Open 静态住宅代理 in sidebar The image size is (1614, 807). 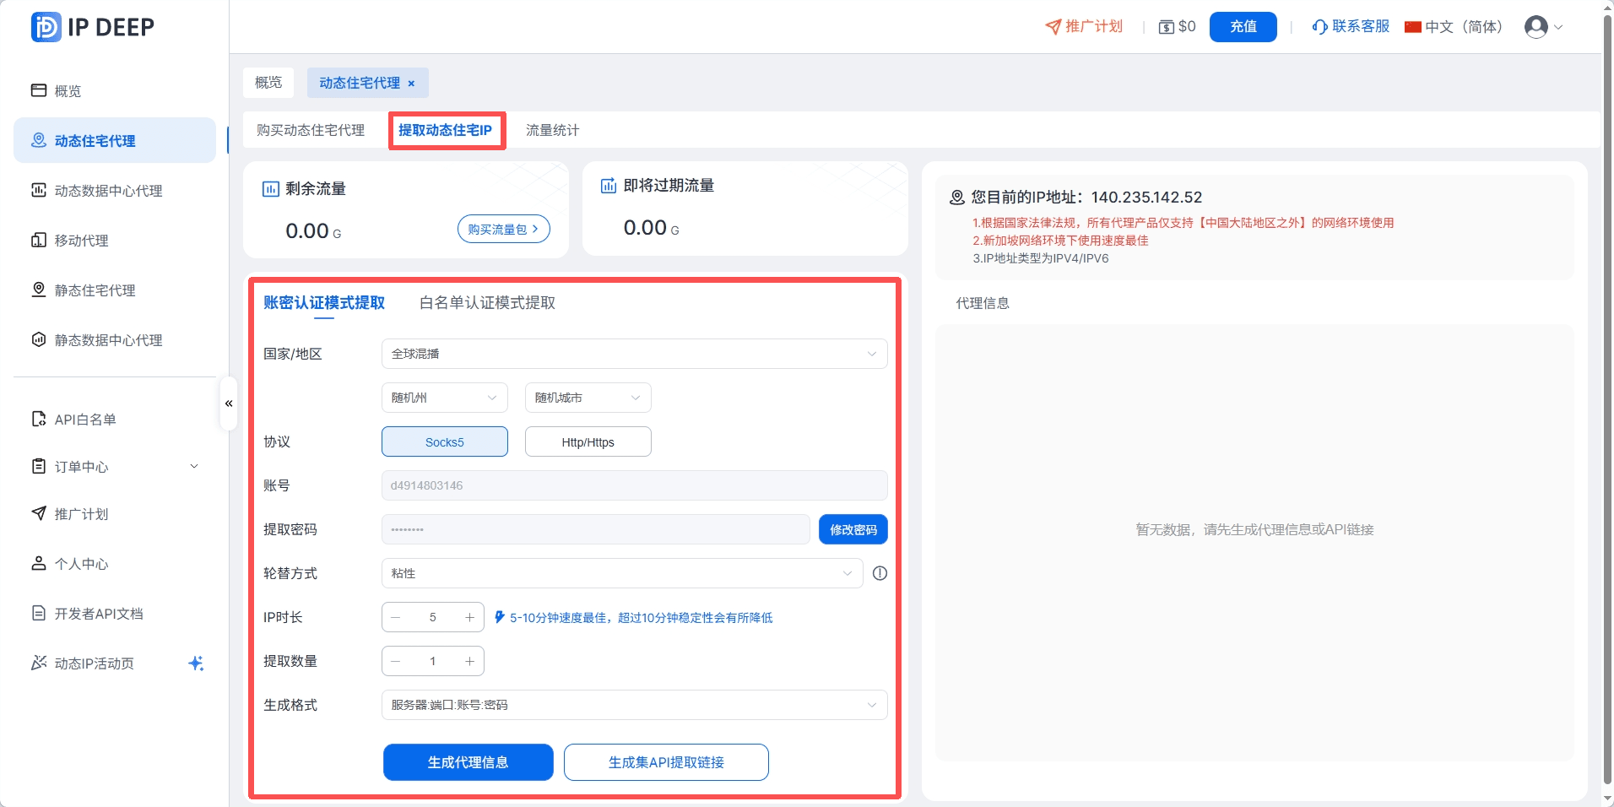[95, 290]
